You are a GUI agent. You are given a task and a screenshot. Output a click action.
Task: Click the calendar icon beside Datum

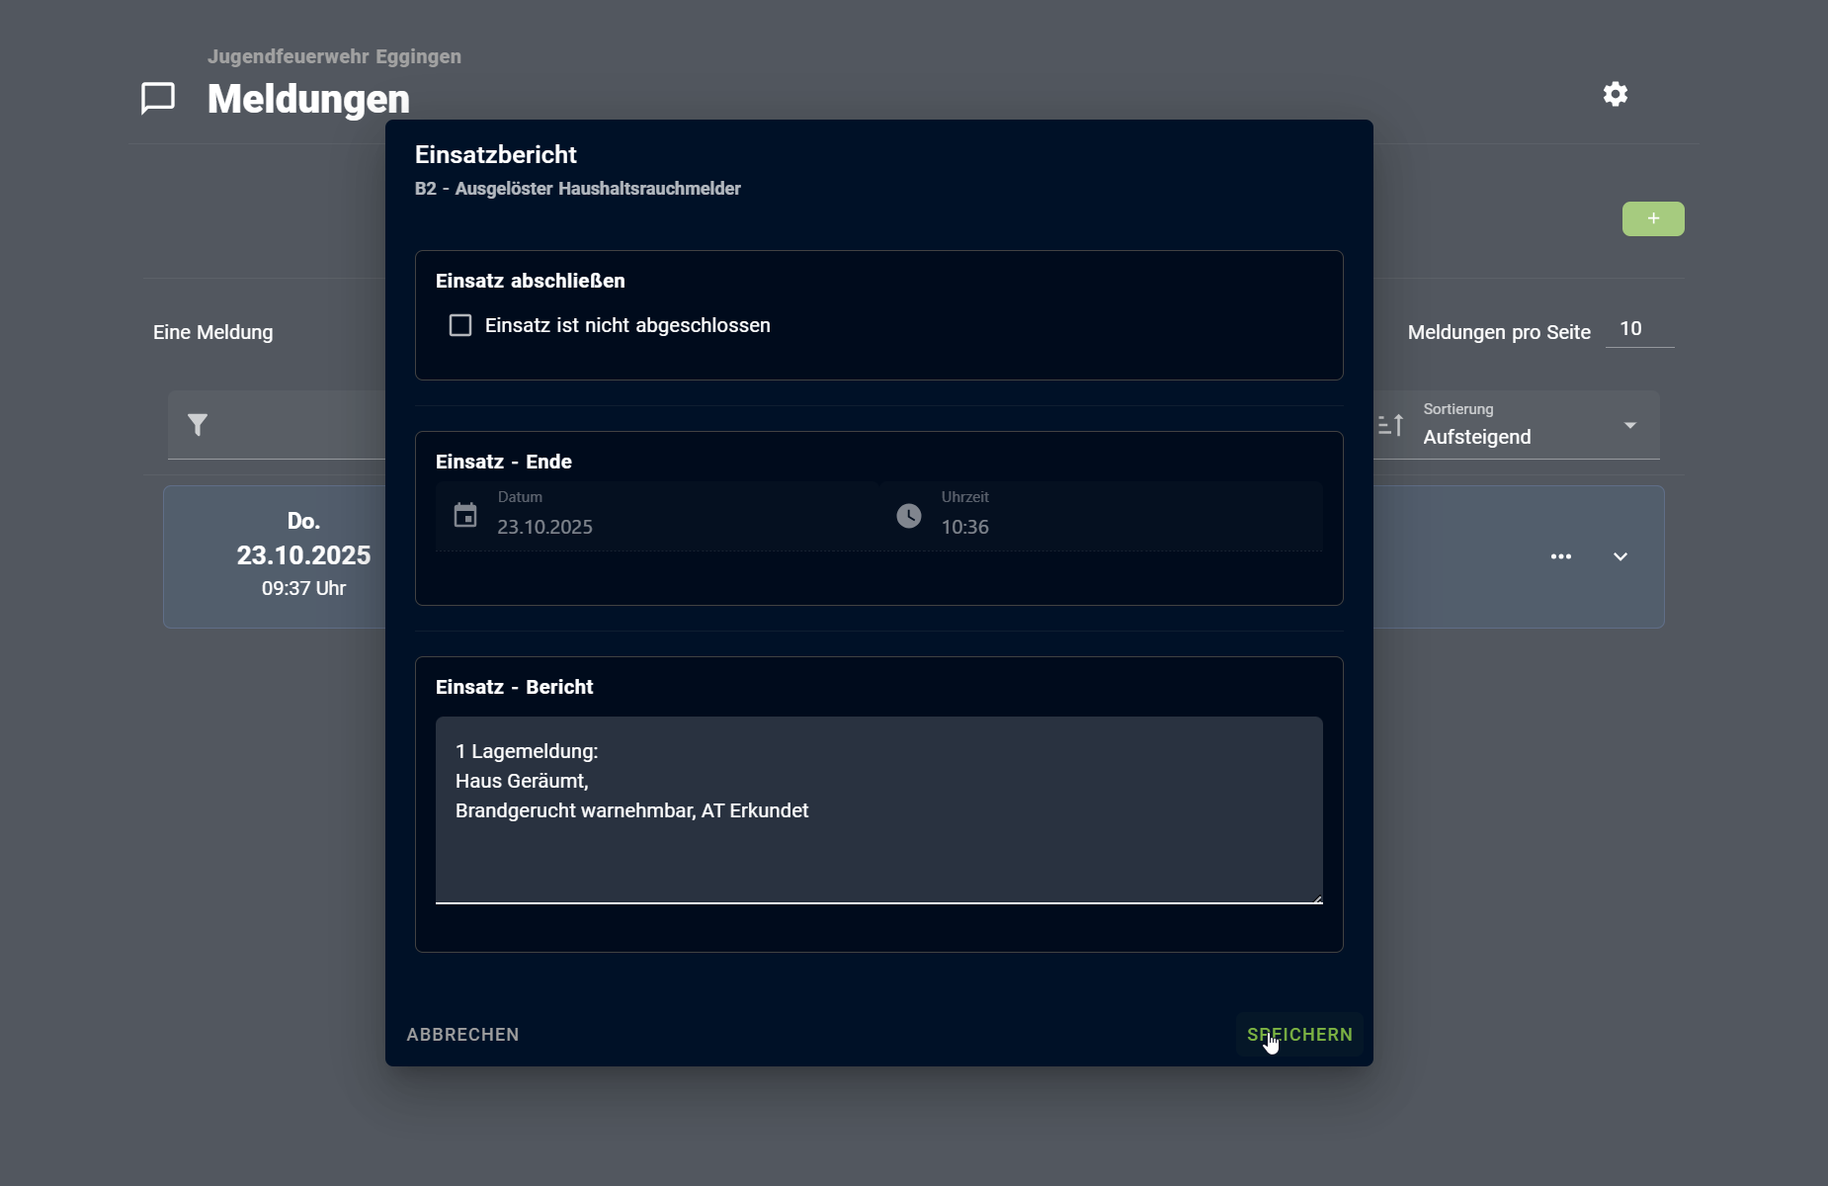click(x=465, y=516)
